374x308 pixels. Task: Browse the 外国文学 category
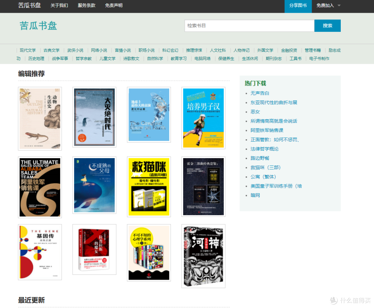click(x=265, y=50)
